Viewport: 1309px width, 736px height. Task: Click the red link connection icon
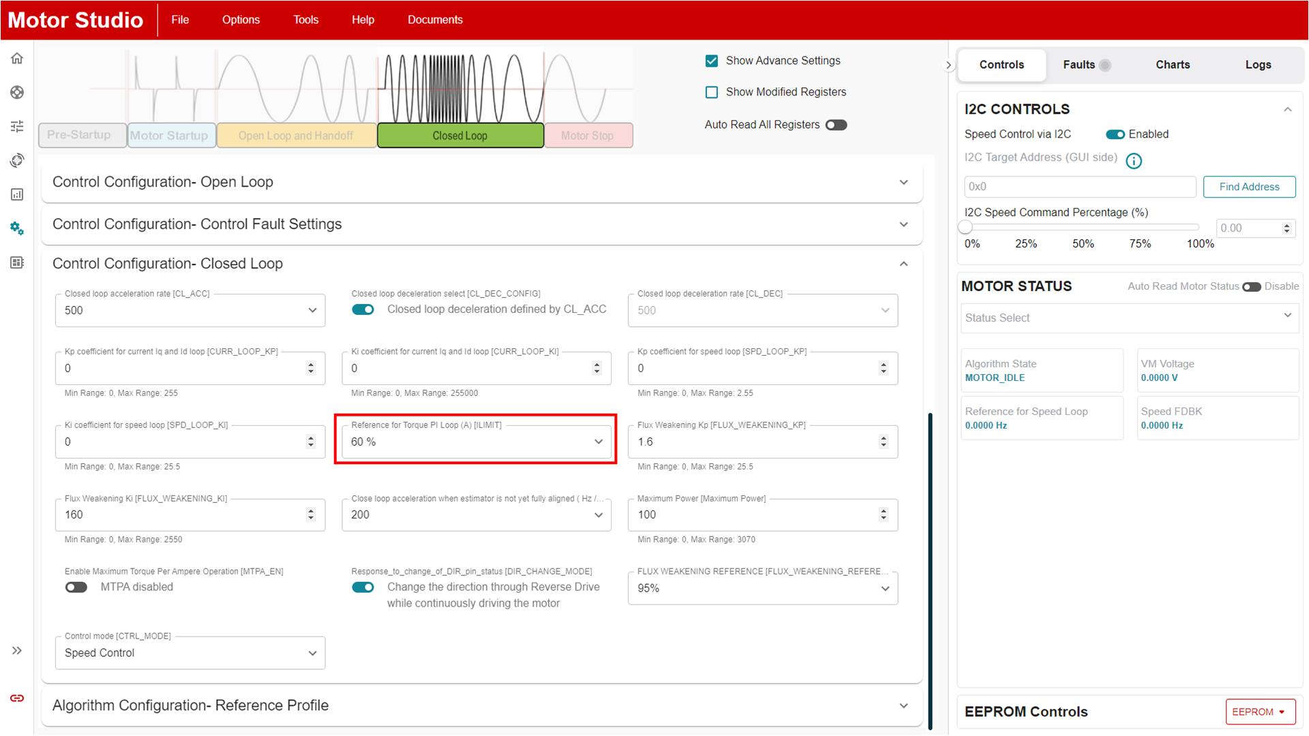(17, 698)
